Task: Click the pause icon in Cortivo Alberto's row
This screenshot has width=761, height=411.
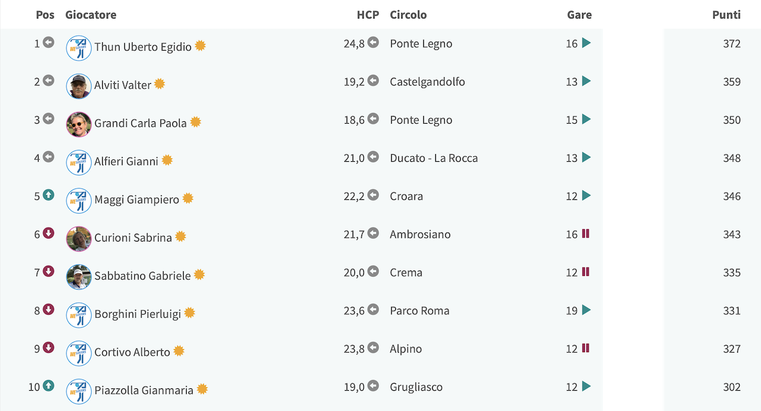Action: click(586, 348)
